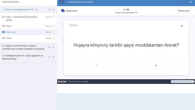This screenshot has width=195, height=110.
Task: Click the Quizlet logo
Action: pos(62,82)
